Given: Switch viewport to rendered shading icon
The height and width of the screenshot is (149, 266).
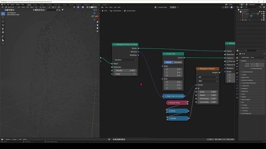Looking at the screenshot, I should coord(96,7).
